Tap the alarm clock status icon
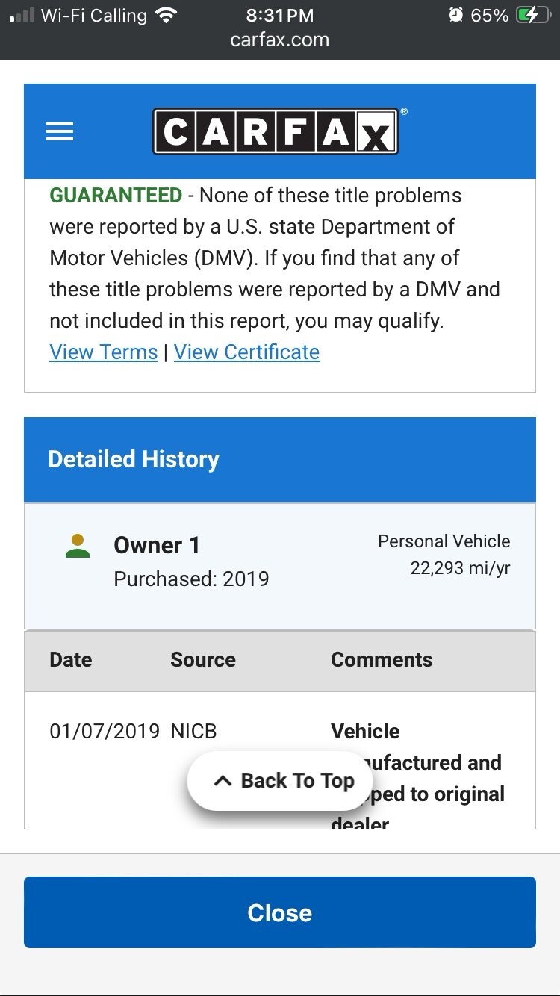This screenshot has height=996, width=560. click(x=456, y=15)
